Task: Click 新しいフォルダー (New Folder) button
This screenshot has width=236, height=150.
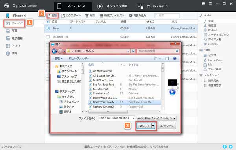Action: click(x=79, y=58)
